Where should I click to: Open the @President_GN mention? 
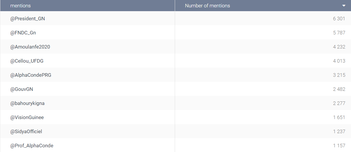(x=27, y=19)
